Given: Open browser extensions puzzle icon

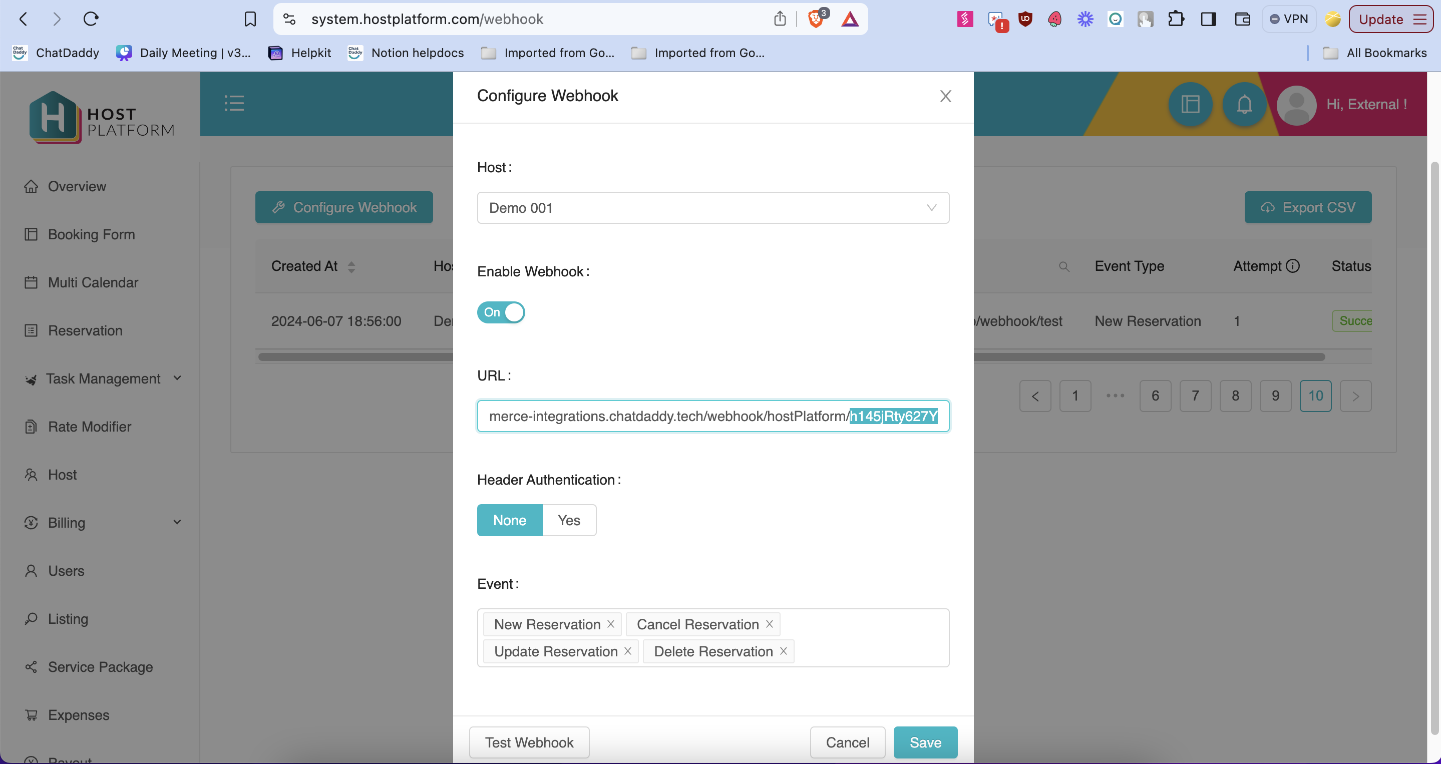Looking at the screenshot, I should (x=1176, y=19).
